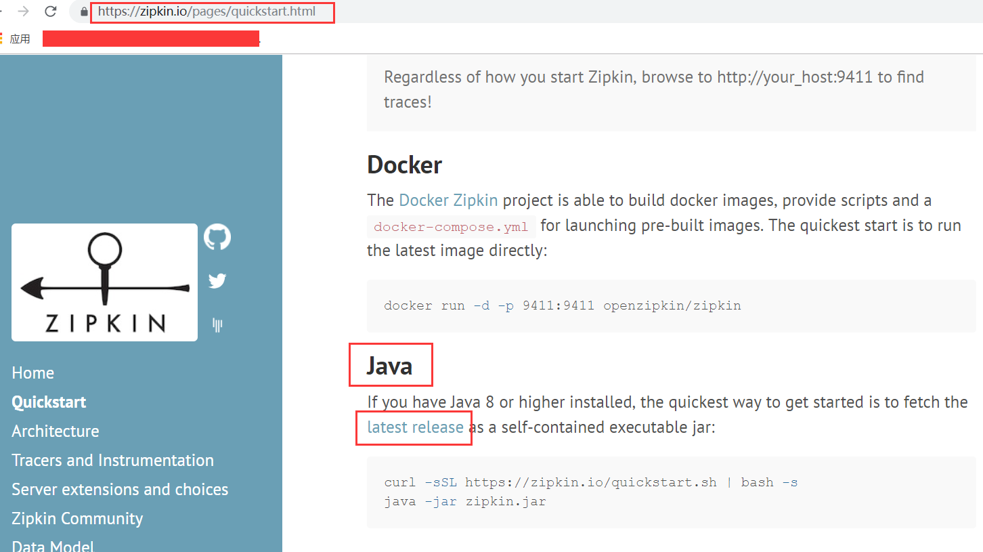The height and width of the screenshot is (552, 983).
Task: Open the apps grid bookmark icon
Action: pyautogui.click(x=1, y=39)
